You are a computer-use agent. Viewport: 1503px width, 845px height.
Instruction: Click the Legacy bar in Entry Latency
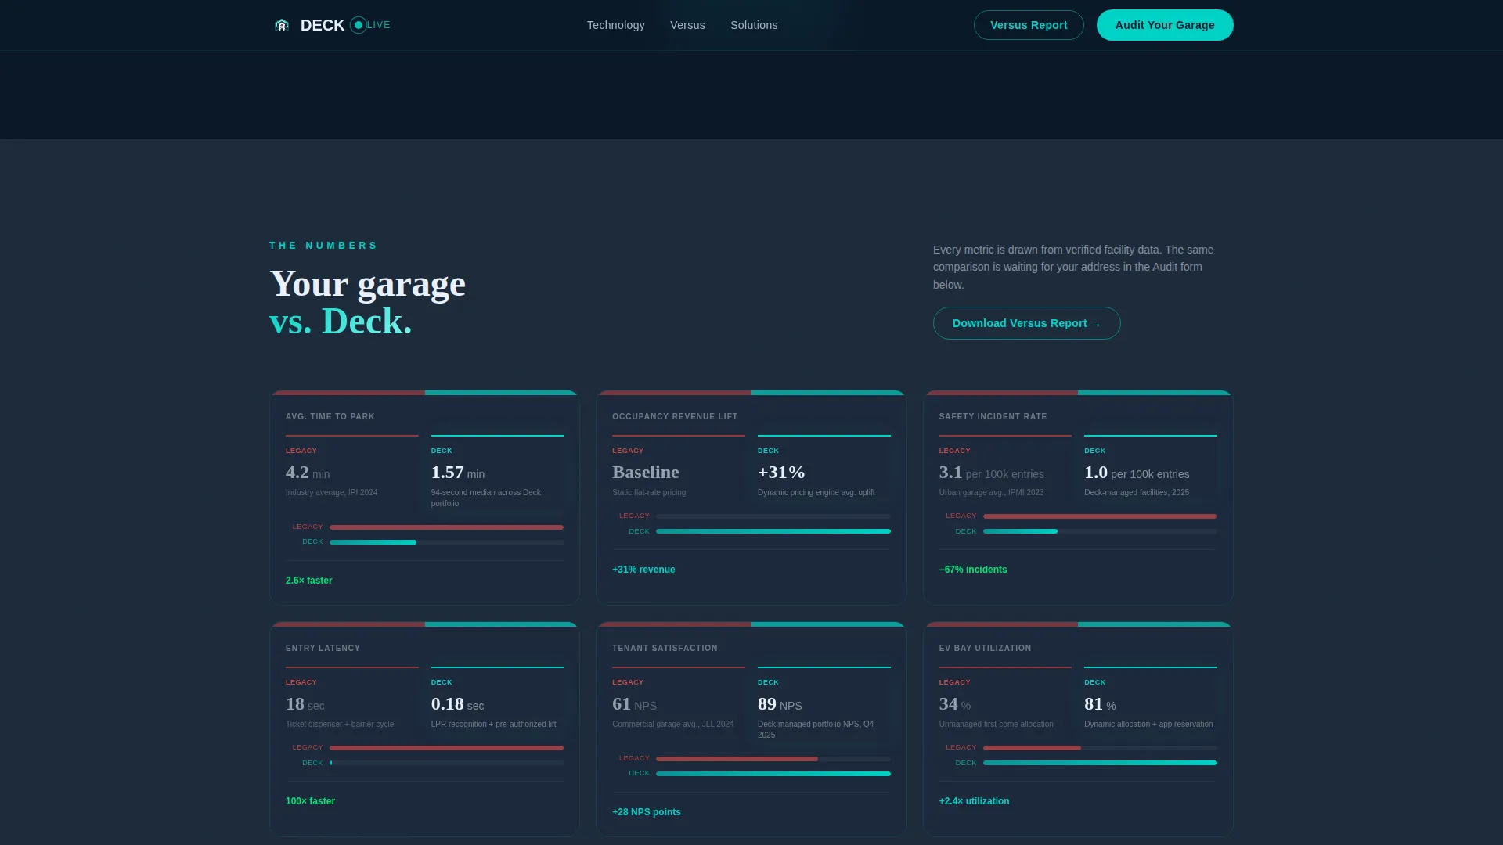point(446,748)
